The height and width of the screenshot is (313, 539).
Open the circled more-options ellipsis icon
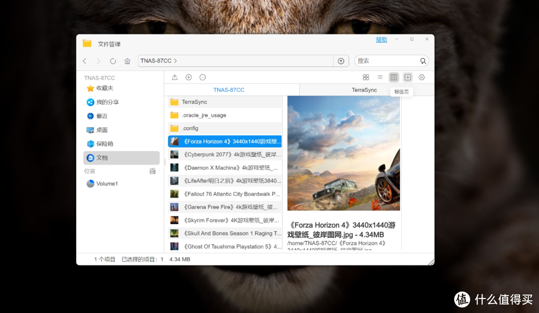tap(203, 77)
